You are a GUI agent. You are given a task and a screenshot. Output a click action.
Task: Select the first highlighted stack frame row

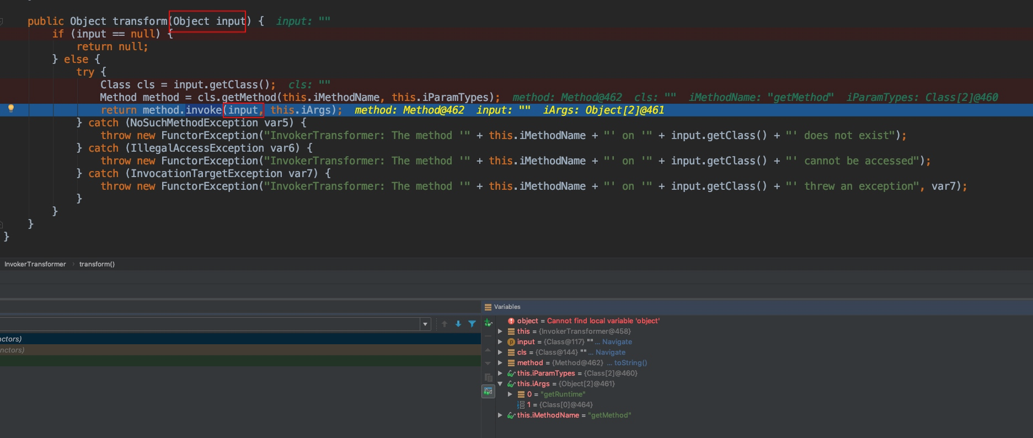240,339
